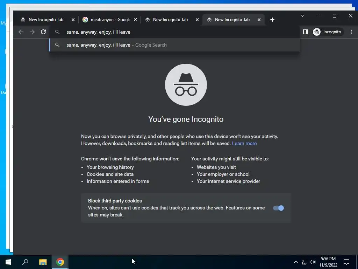Open the Windows Start menu
Image resolution: width=358 pixels, height=269 pixels.
8,262
